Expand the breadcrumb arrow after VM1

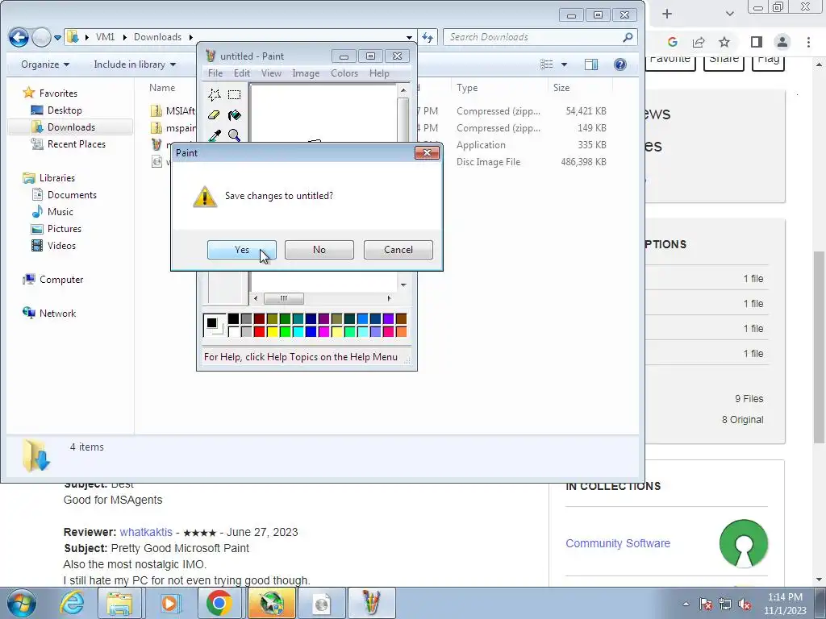tap(125, 37)
